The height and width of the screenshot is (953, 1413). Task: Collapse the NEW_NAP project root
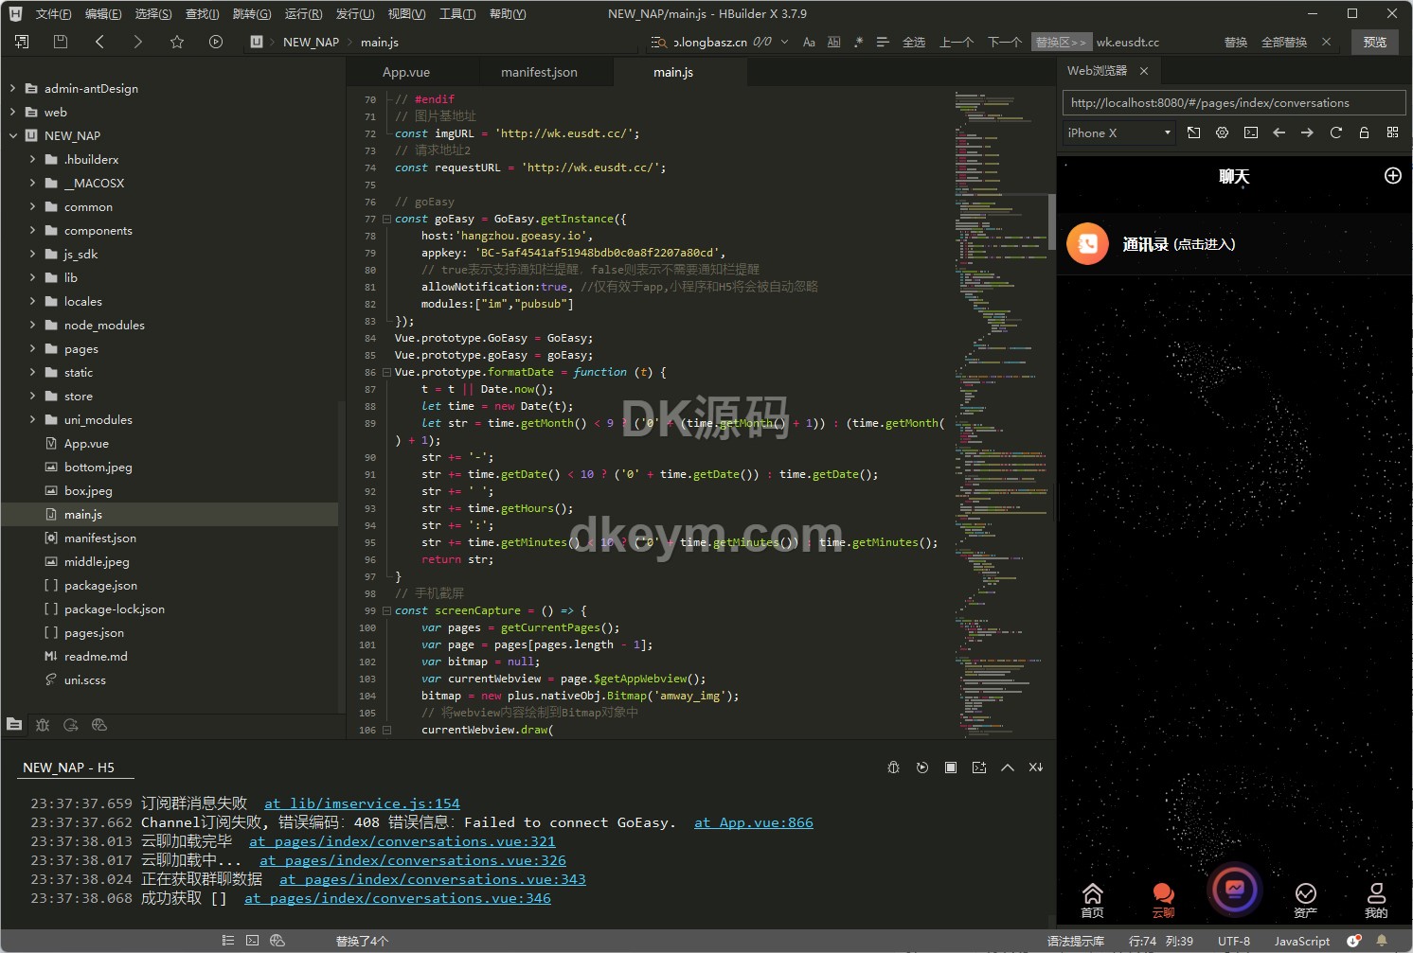coord(13,135)
